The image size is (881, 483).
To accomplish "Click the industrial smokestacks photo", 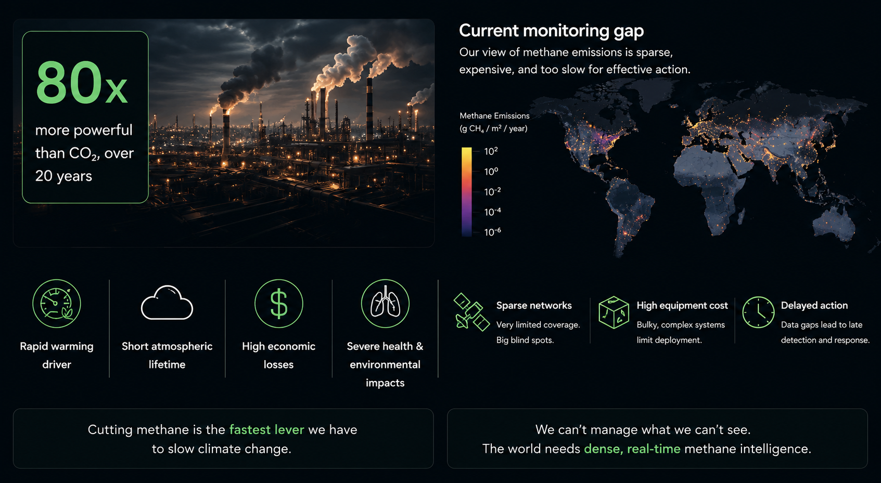I will coord(224,133).
